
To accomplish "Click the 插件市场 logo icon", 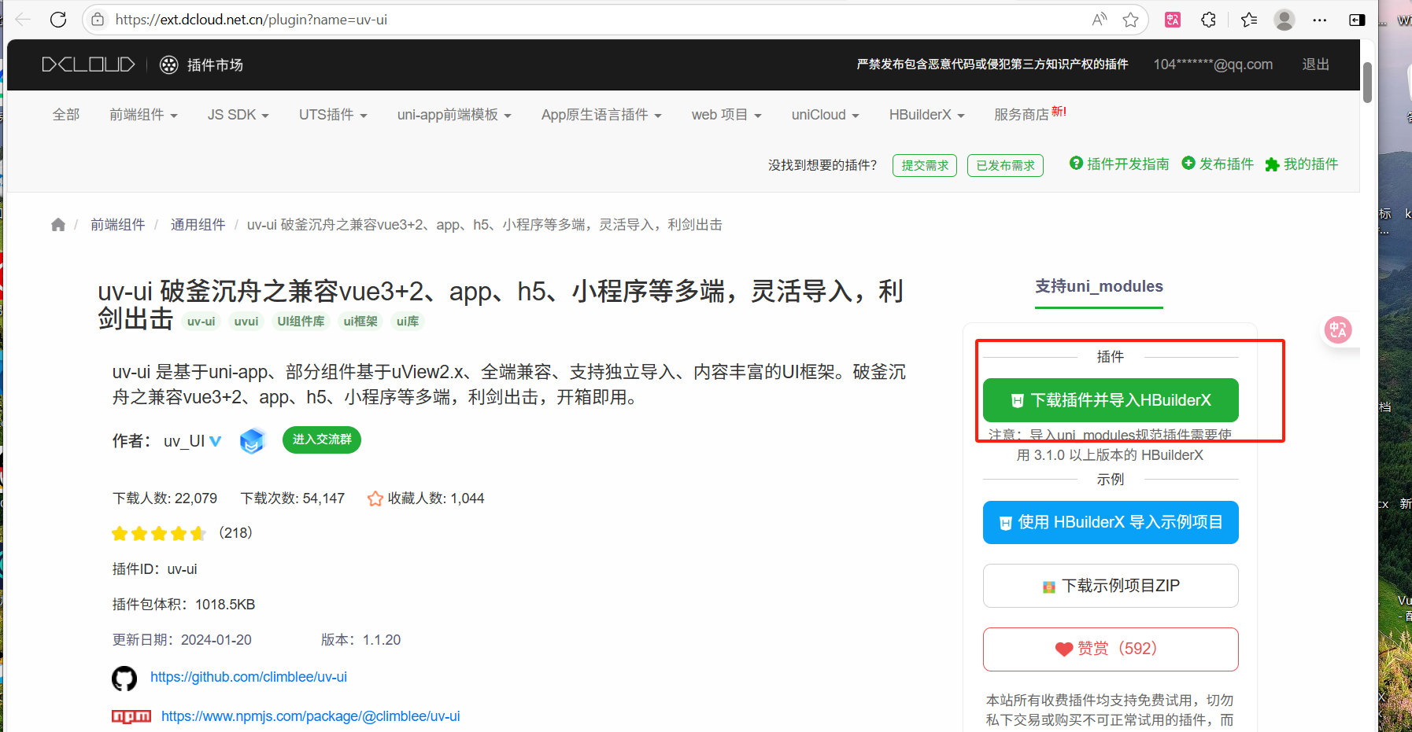I will click(x=169, y=64).
